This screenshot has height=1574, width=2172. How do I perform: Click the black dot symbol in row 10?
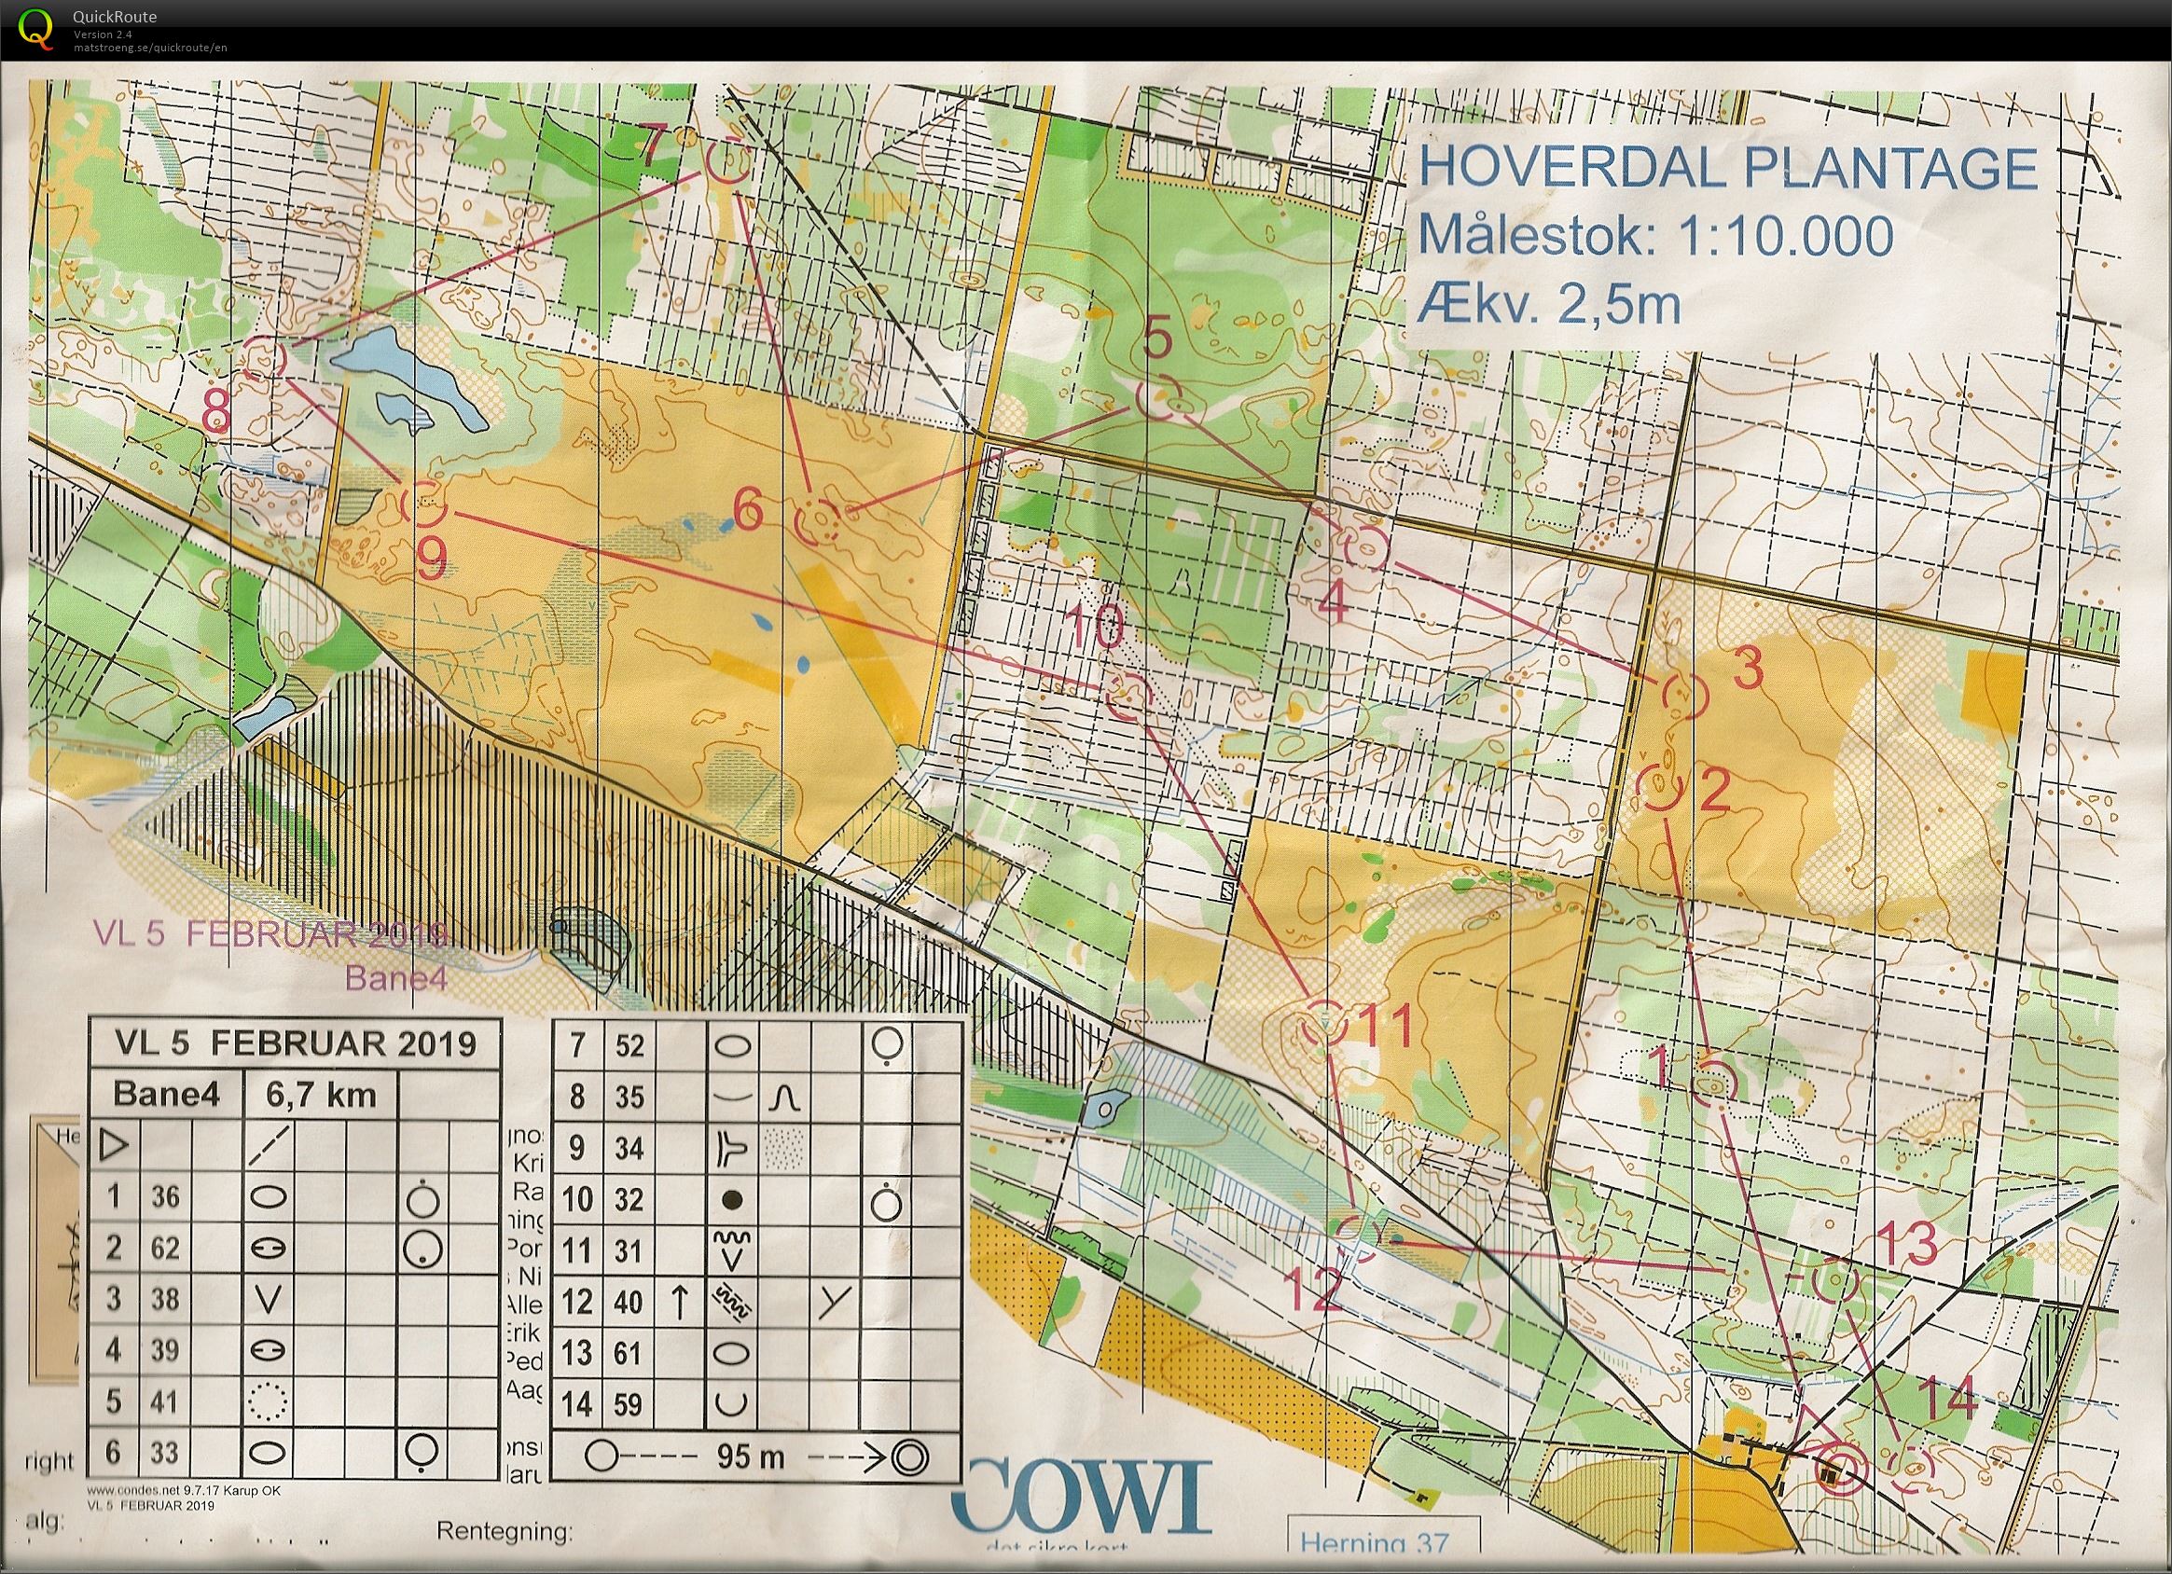tap(732, 1200)
